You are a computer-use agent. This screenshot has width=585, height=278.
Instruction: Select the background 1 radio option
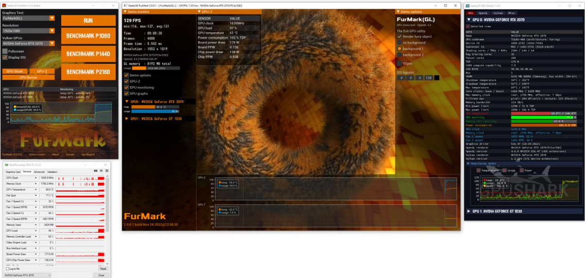(x=400, y=49)
